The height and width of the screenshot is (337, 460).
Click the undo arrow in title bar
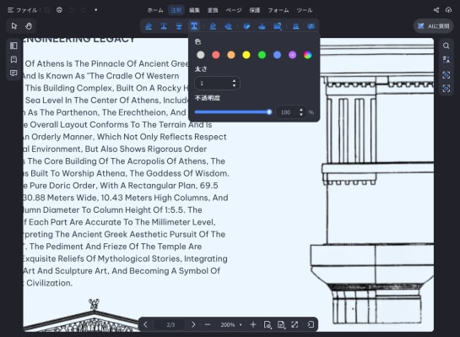72,10
